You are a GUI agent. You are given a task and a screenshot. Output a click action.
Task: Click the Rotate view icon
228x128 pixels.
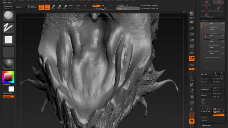pos(192,97)
